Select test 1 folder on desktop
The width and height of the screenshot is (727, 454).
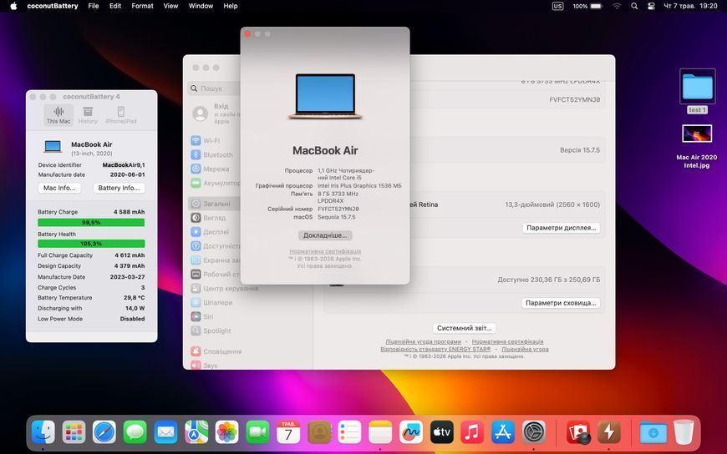(x=697, y=91)
